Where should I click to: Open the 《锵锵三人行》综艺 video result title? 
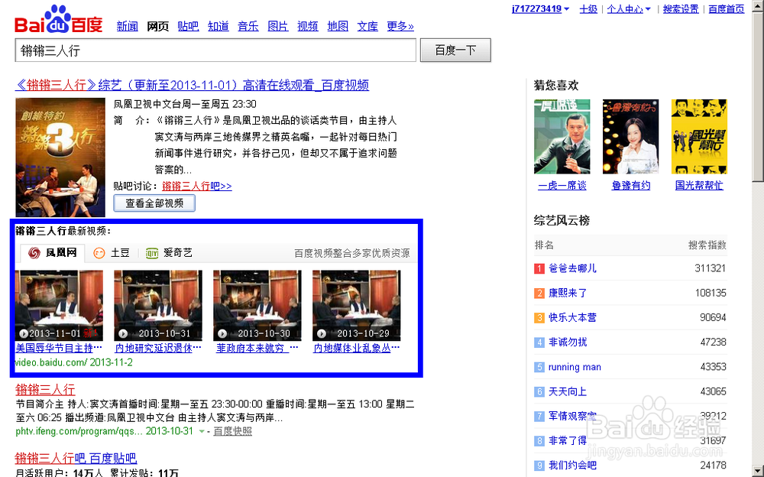[x=192, y=86]
